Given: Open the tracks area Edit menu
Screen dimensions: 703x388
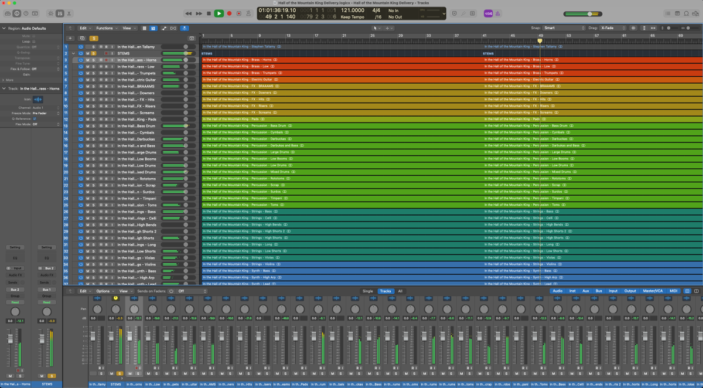Looking at the screenshot, I should pyautogui.click(x=86, y=28).
